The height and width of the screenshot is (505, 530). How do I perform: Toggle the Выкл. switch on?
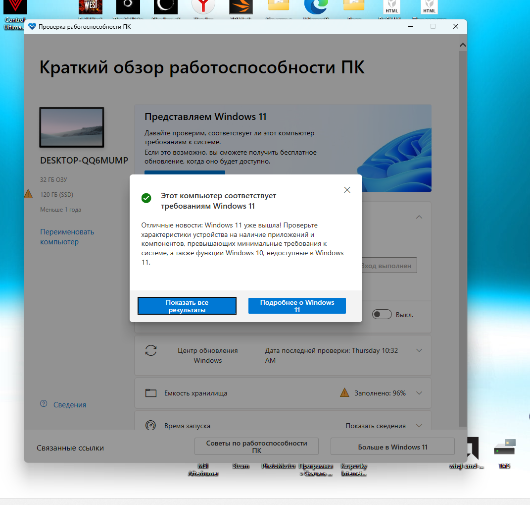pos(382,314)
